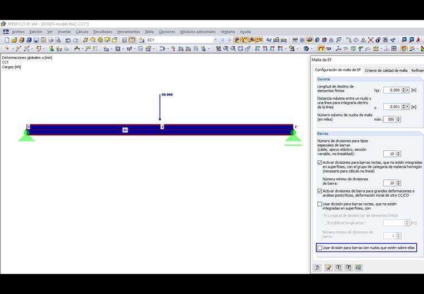
Task: Click the zoom window magnifier icon
Action: (x=225, y=48)
